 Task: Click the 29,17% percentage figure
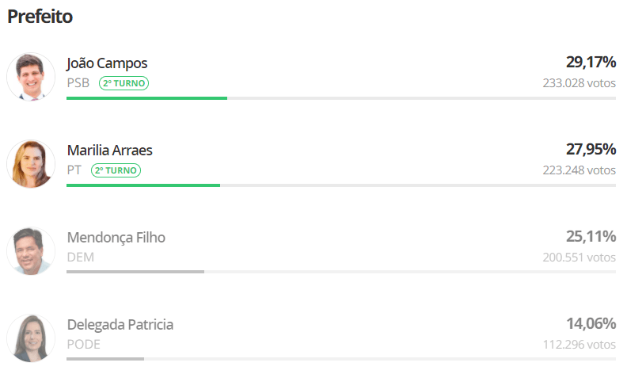click(x=591, y=62)
